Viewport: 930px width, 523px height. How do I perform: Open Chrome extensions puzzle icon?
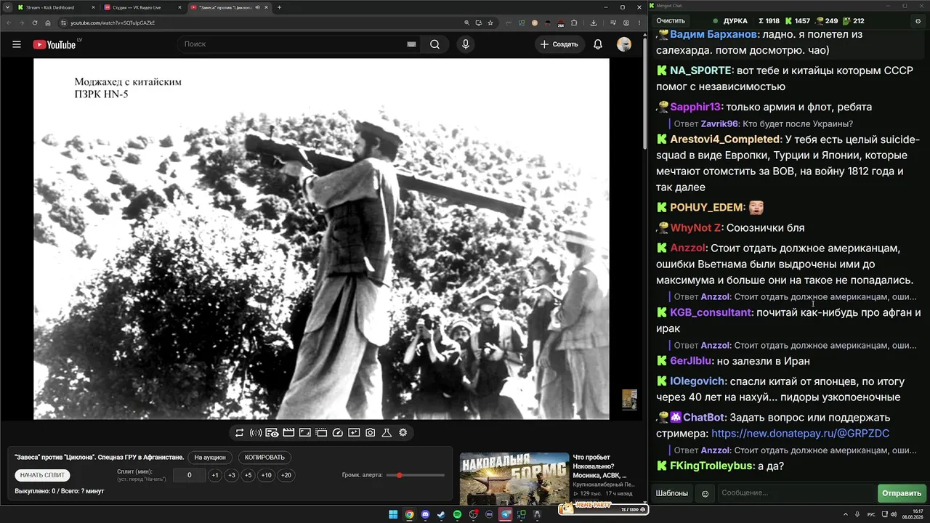click(x=574, y=23)
